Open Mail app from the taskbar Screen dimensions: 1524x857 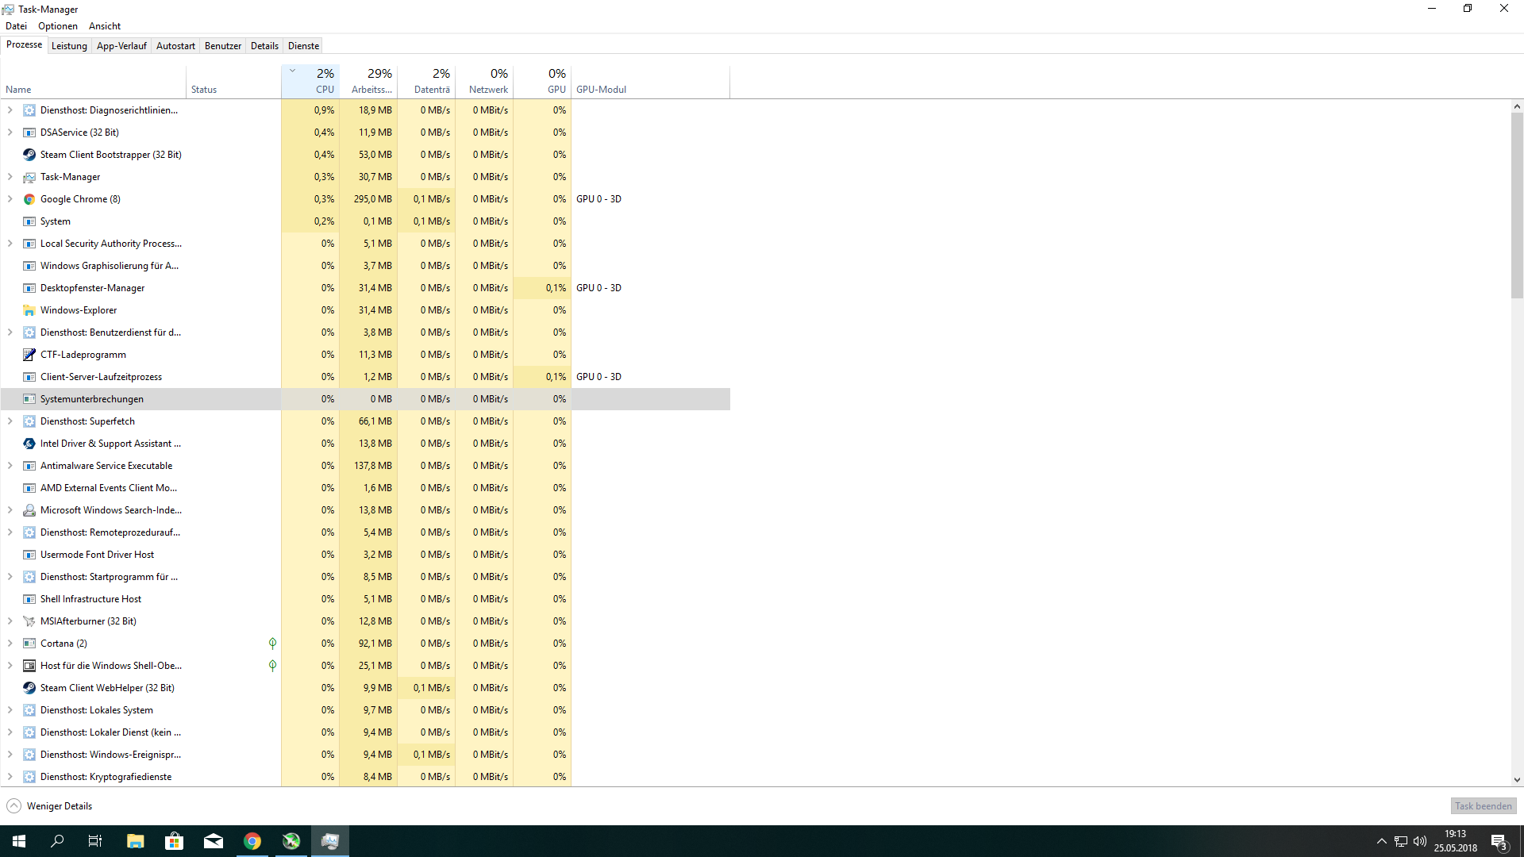click(213, 841)
